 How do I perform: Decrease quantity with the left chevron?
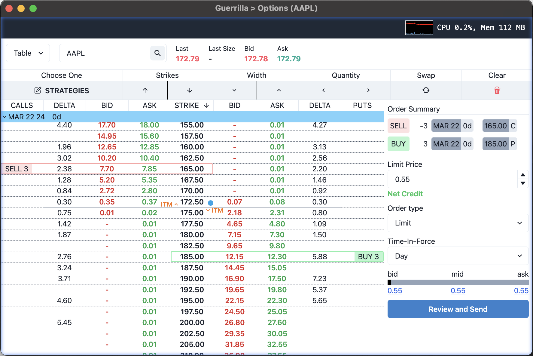point(324,90)
